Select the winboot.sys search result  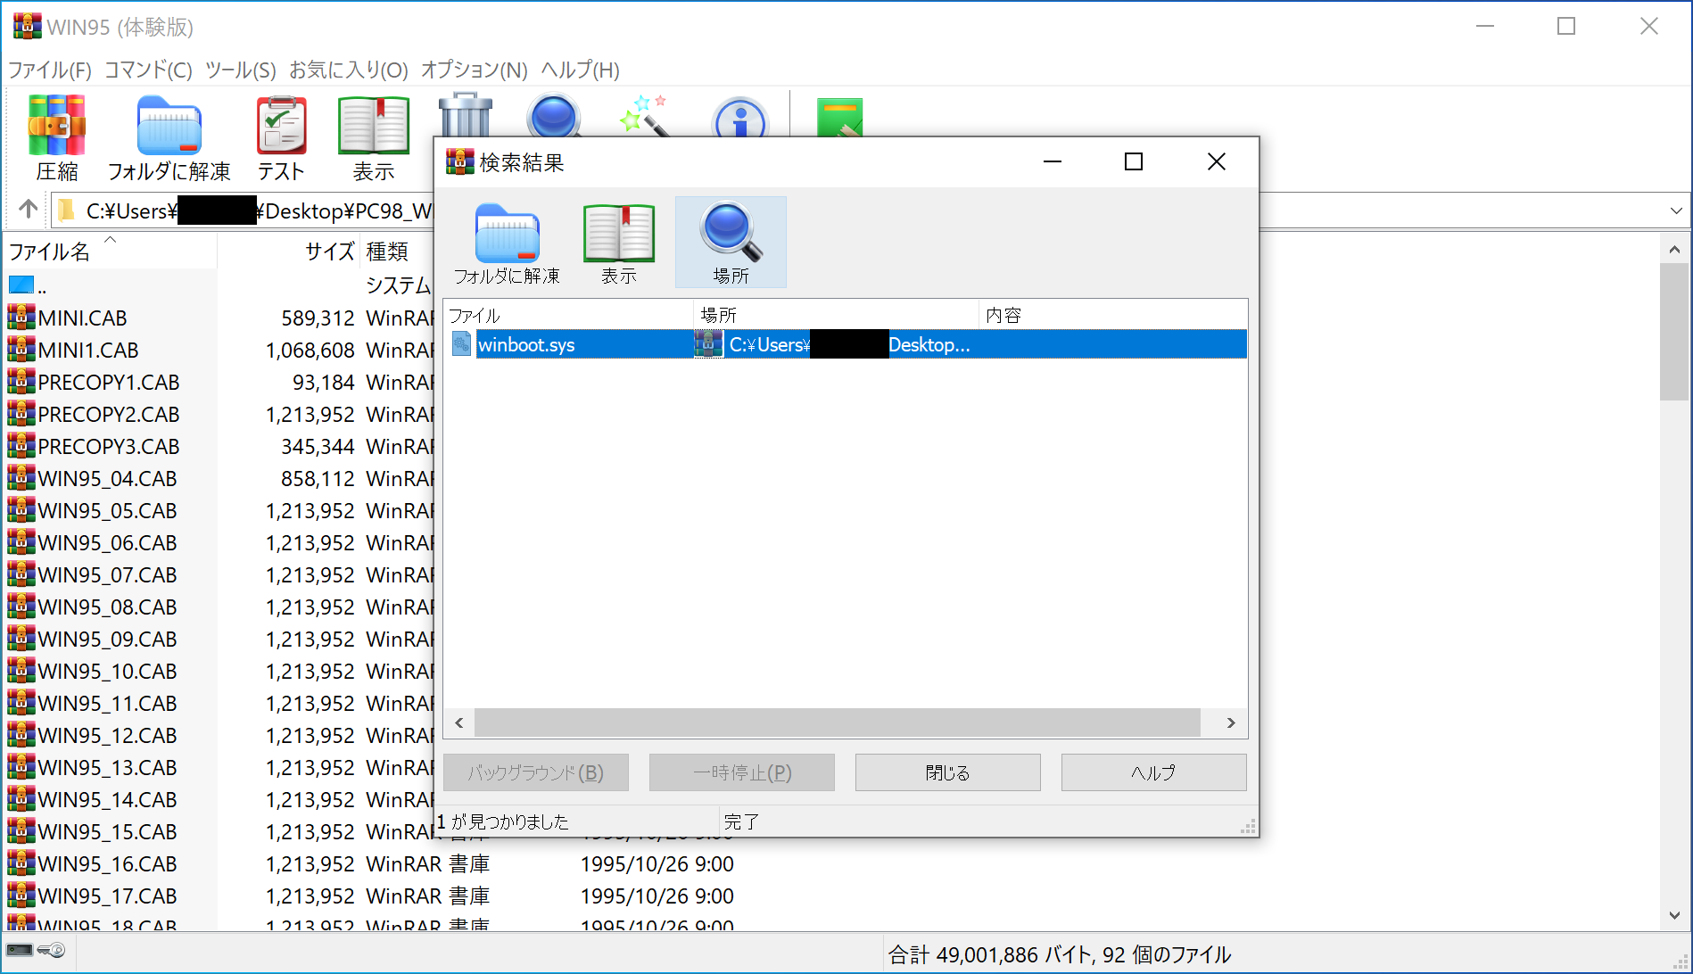point(845,344)
